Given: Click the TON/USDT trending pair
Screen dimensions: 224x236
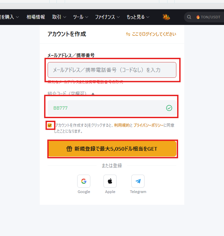Looking at the screenshot, I should click(x=211, y=17).
